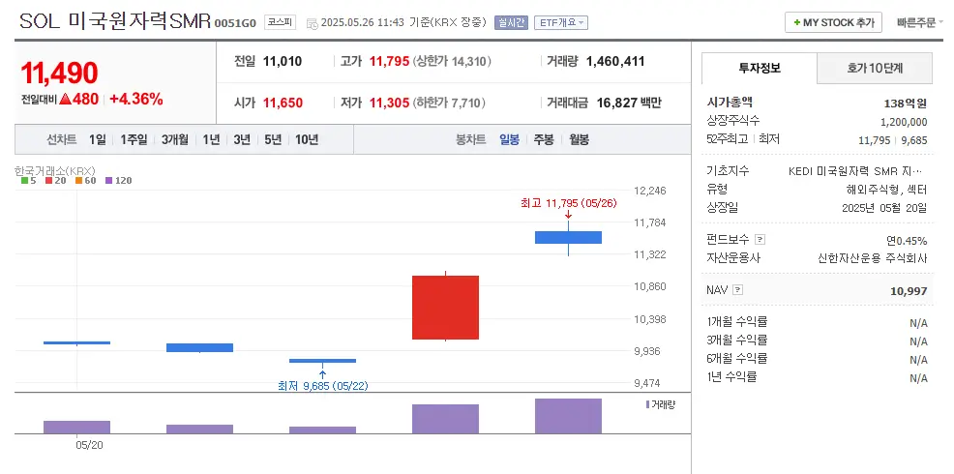Click the purple 120-day moving average legend
The width and height of the screenshot is (954, 474).
pyautogui.click(x=118, y=180)
